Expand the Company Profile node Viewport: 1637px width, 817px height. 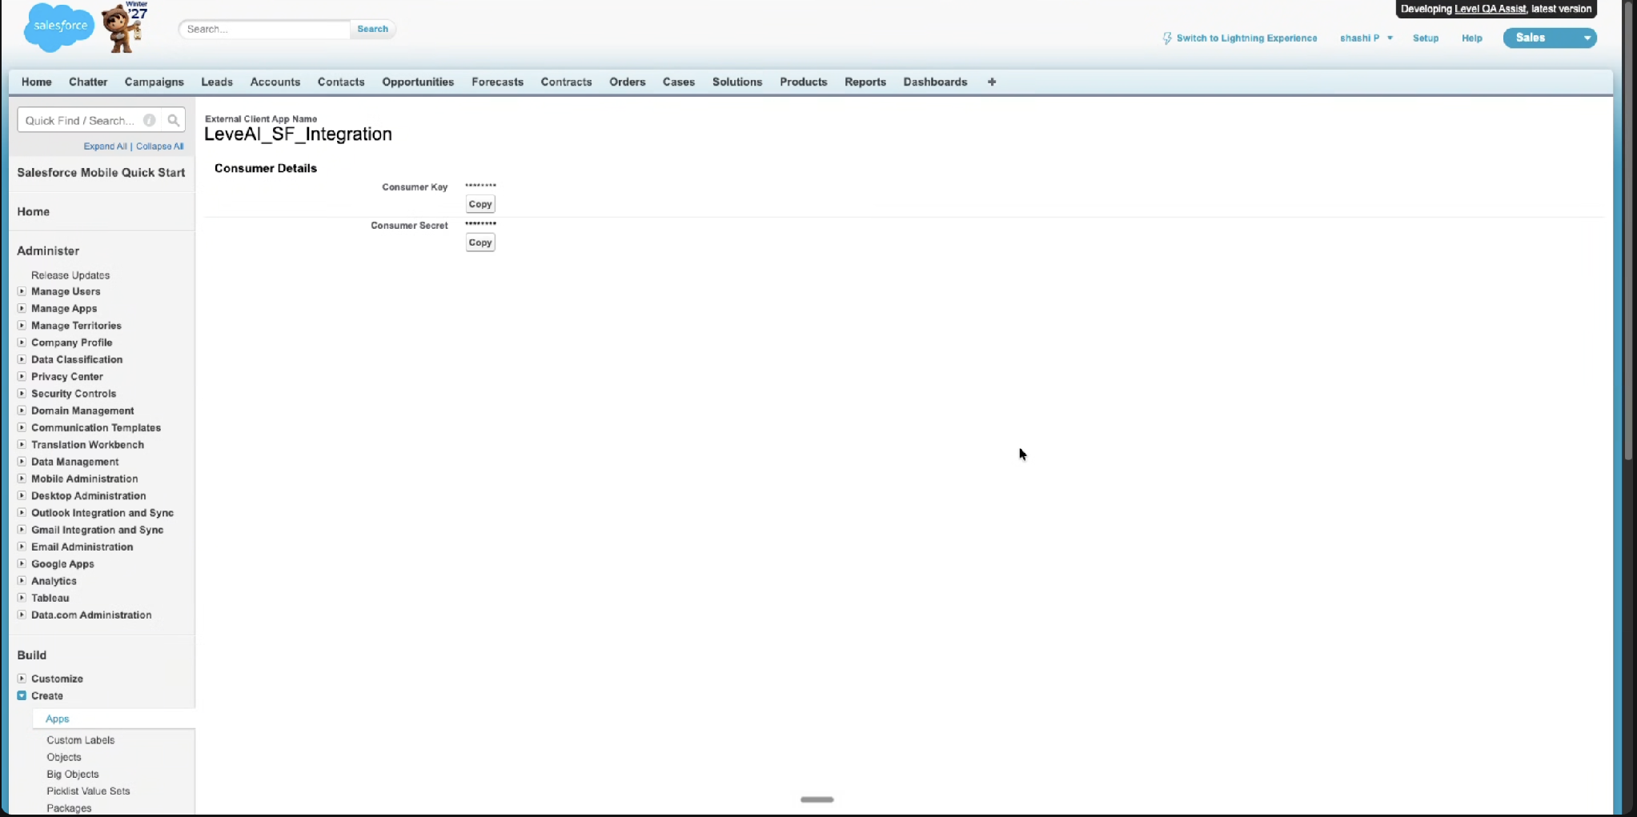[22, 342]
